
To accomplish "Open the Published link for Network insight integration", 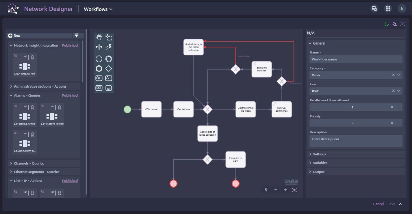I will click(x=70, y=45).
